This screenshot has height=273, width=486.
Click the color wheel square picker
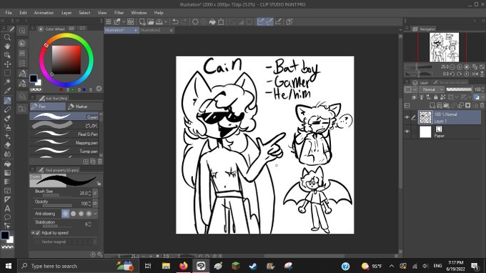coord(66,59)
